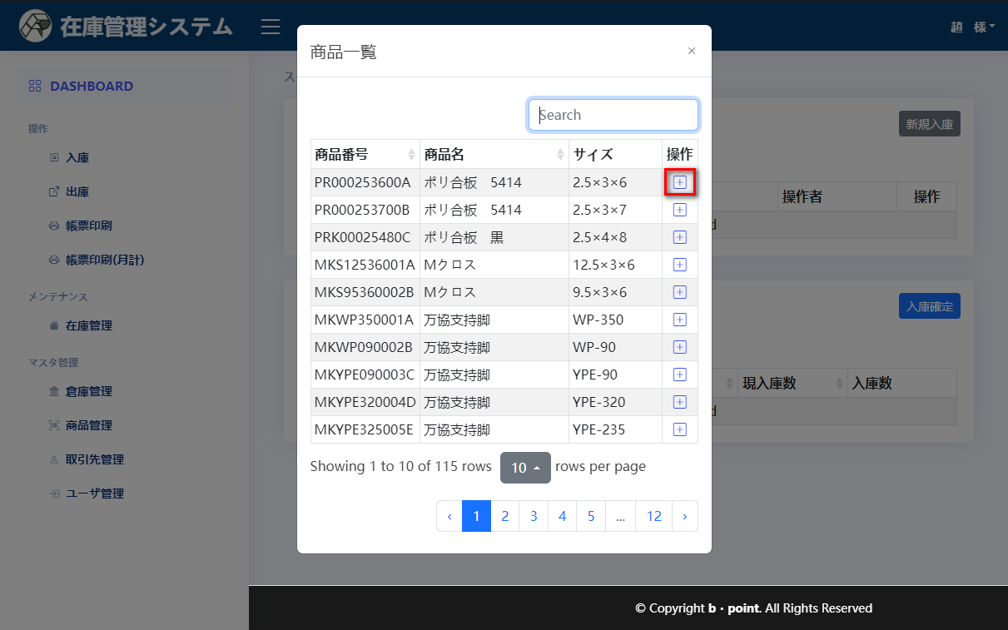Add YPE-90 product via plus icon
This screenshot has width=1008, height=630.
click(x=679, y=375)
